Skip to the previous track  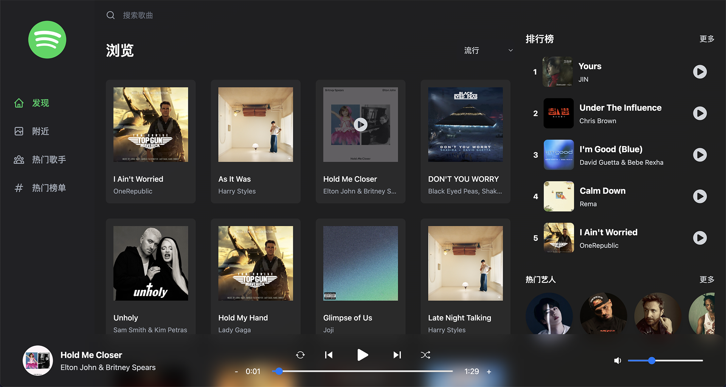[329, 355]
